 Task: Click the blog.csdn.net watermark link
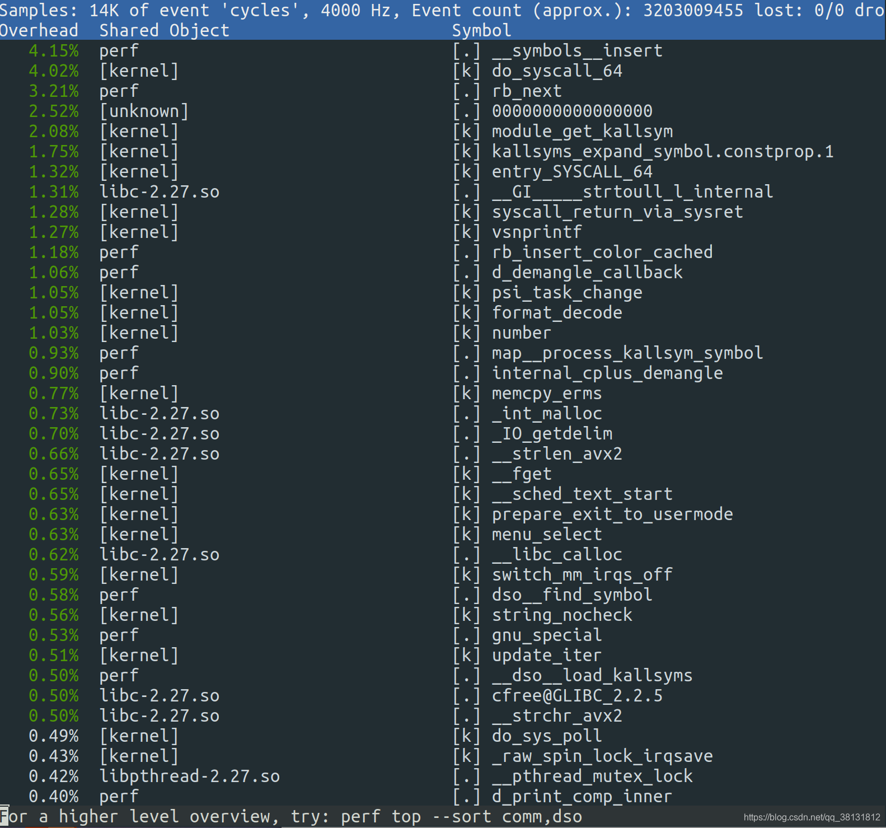pyautogui.click(x=812, y=817)
